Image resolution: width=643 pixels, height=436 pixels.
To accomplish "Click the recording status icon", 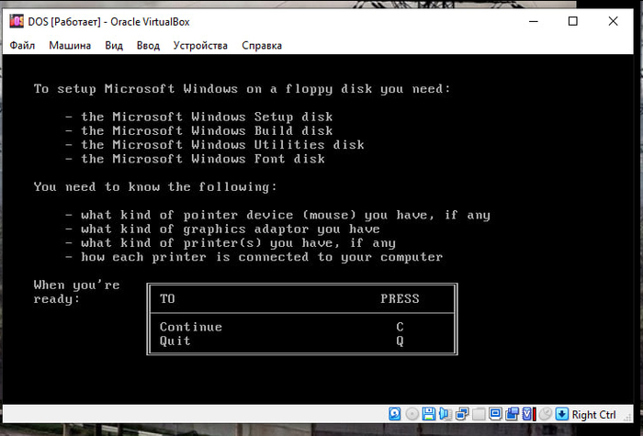I will pos(511,415).
